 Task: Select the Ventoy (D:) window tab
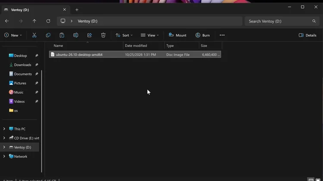[35, 9]
